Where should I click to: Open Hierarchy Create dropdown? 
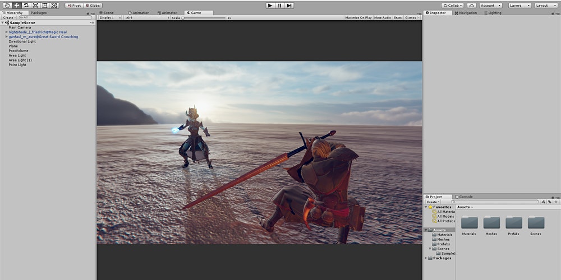coord(10,17)
